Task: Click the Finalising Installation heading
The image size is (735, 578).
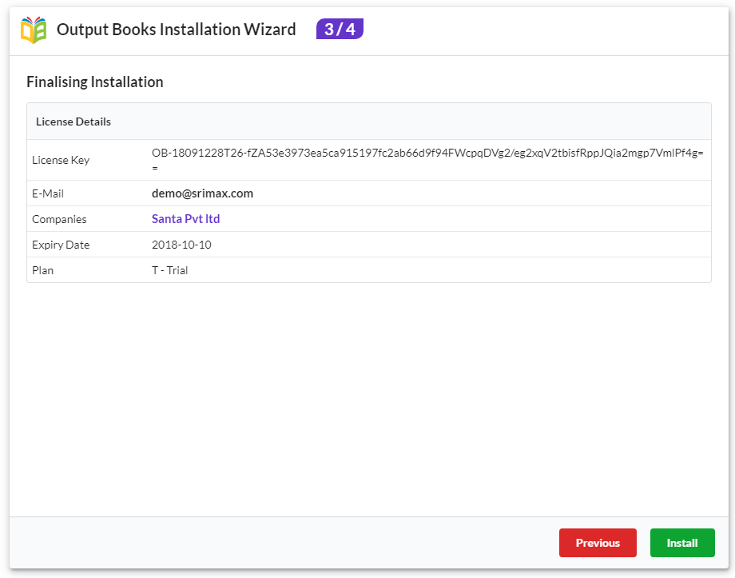Action: point(95,82)
